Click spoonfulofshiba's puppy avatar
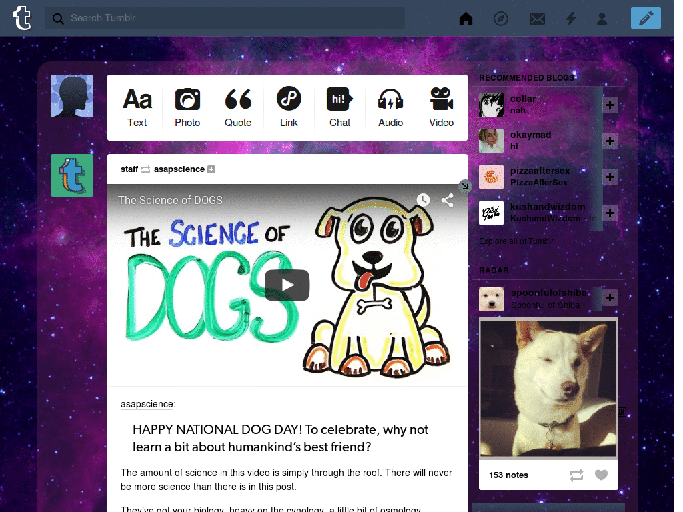This screenshot has height=512, width=683. pos(491,299)
